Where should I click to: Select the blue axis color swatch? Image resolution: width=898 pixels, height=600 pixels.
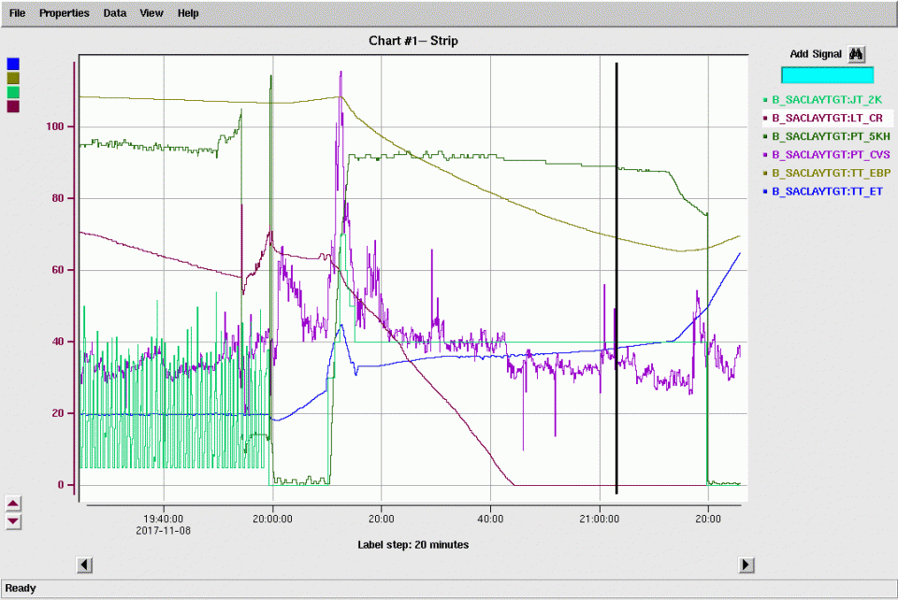coord(13,64)
